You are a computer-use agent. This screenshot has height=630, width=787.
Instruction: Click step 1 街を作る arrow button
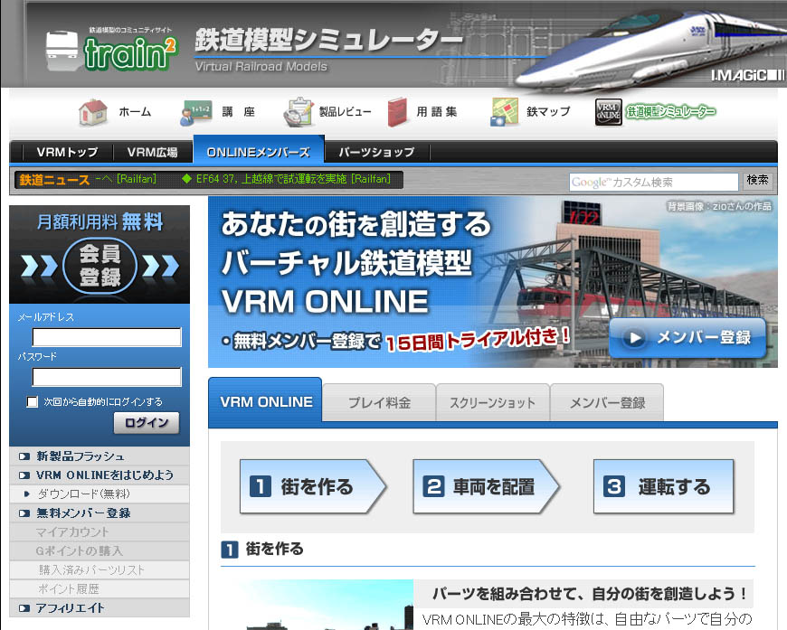click(x=313, y=486)
